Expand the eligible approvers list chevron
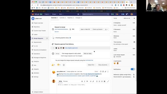Viewport: 167px width, 94px height. (x=53, y=48)
